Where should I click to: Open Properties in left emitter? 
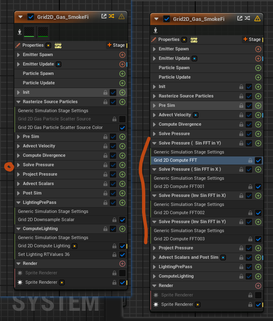33,45
